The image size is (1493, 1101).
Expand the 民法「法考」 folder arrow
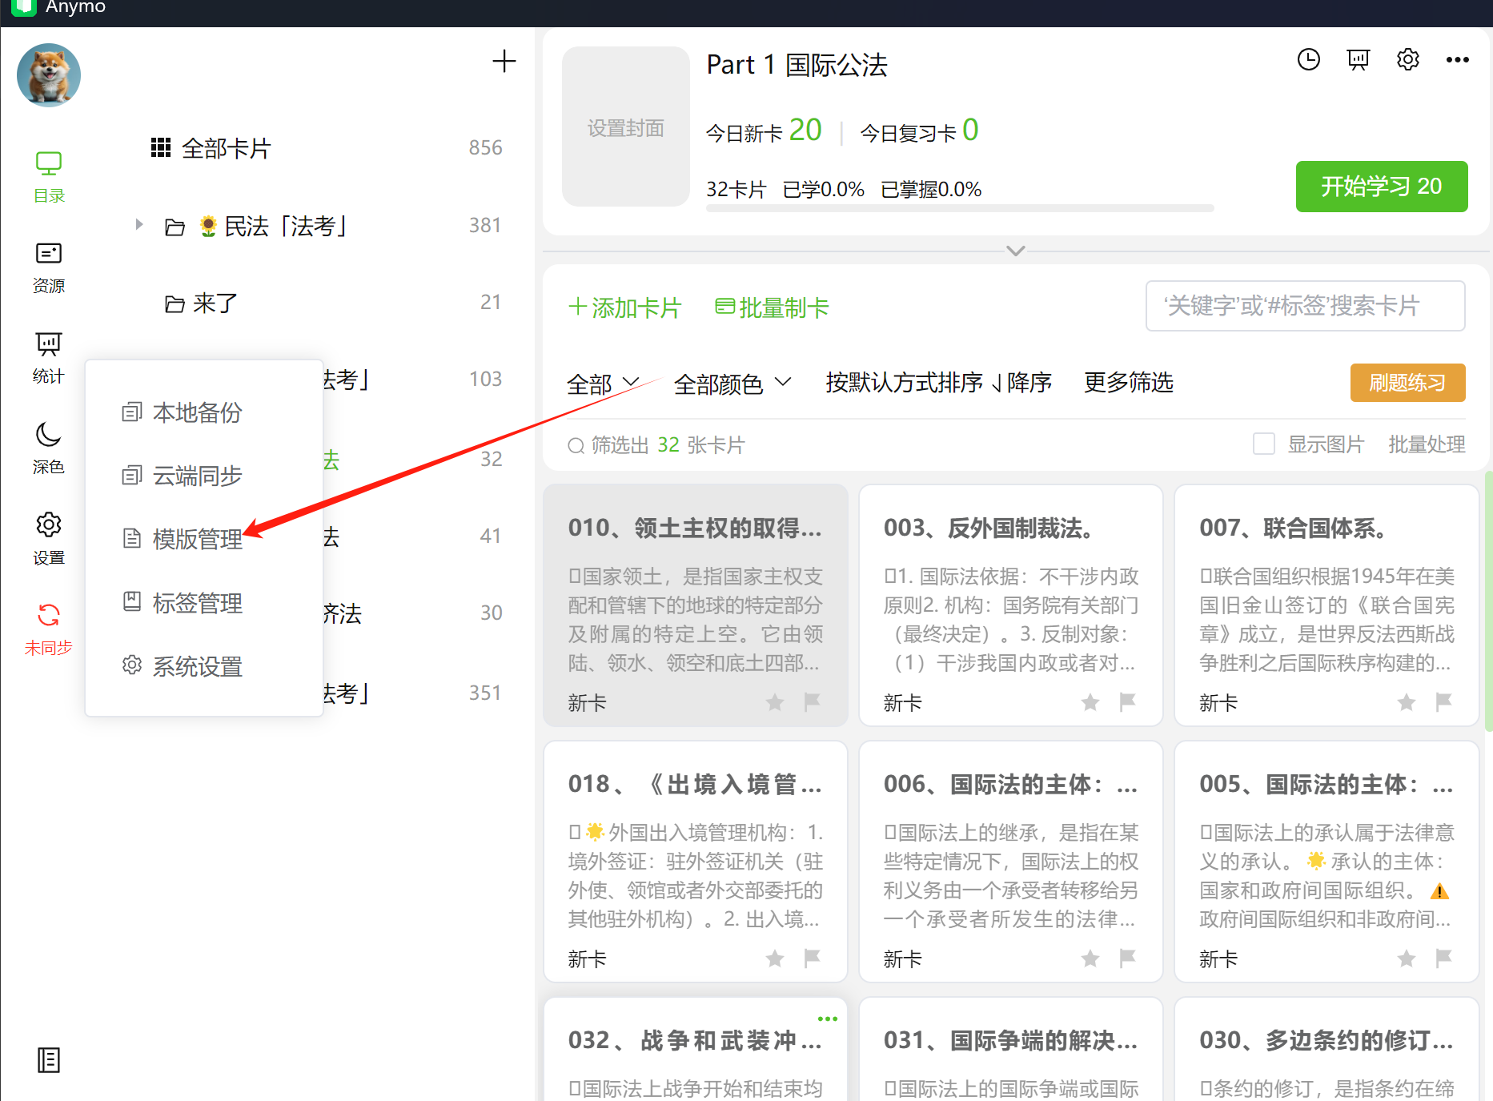coord(139,225)
